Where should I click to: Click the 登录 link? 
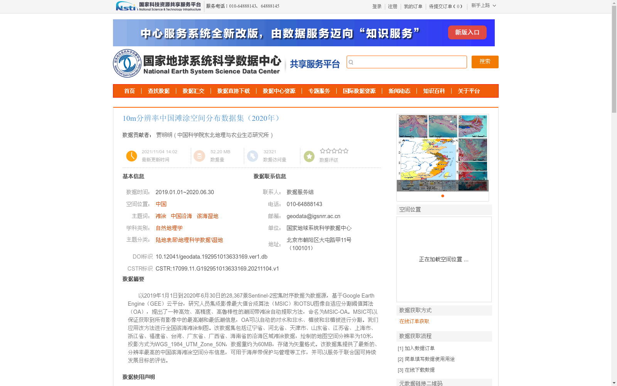coord(377,7)
